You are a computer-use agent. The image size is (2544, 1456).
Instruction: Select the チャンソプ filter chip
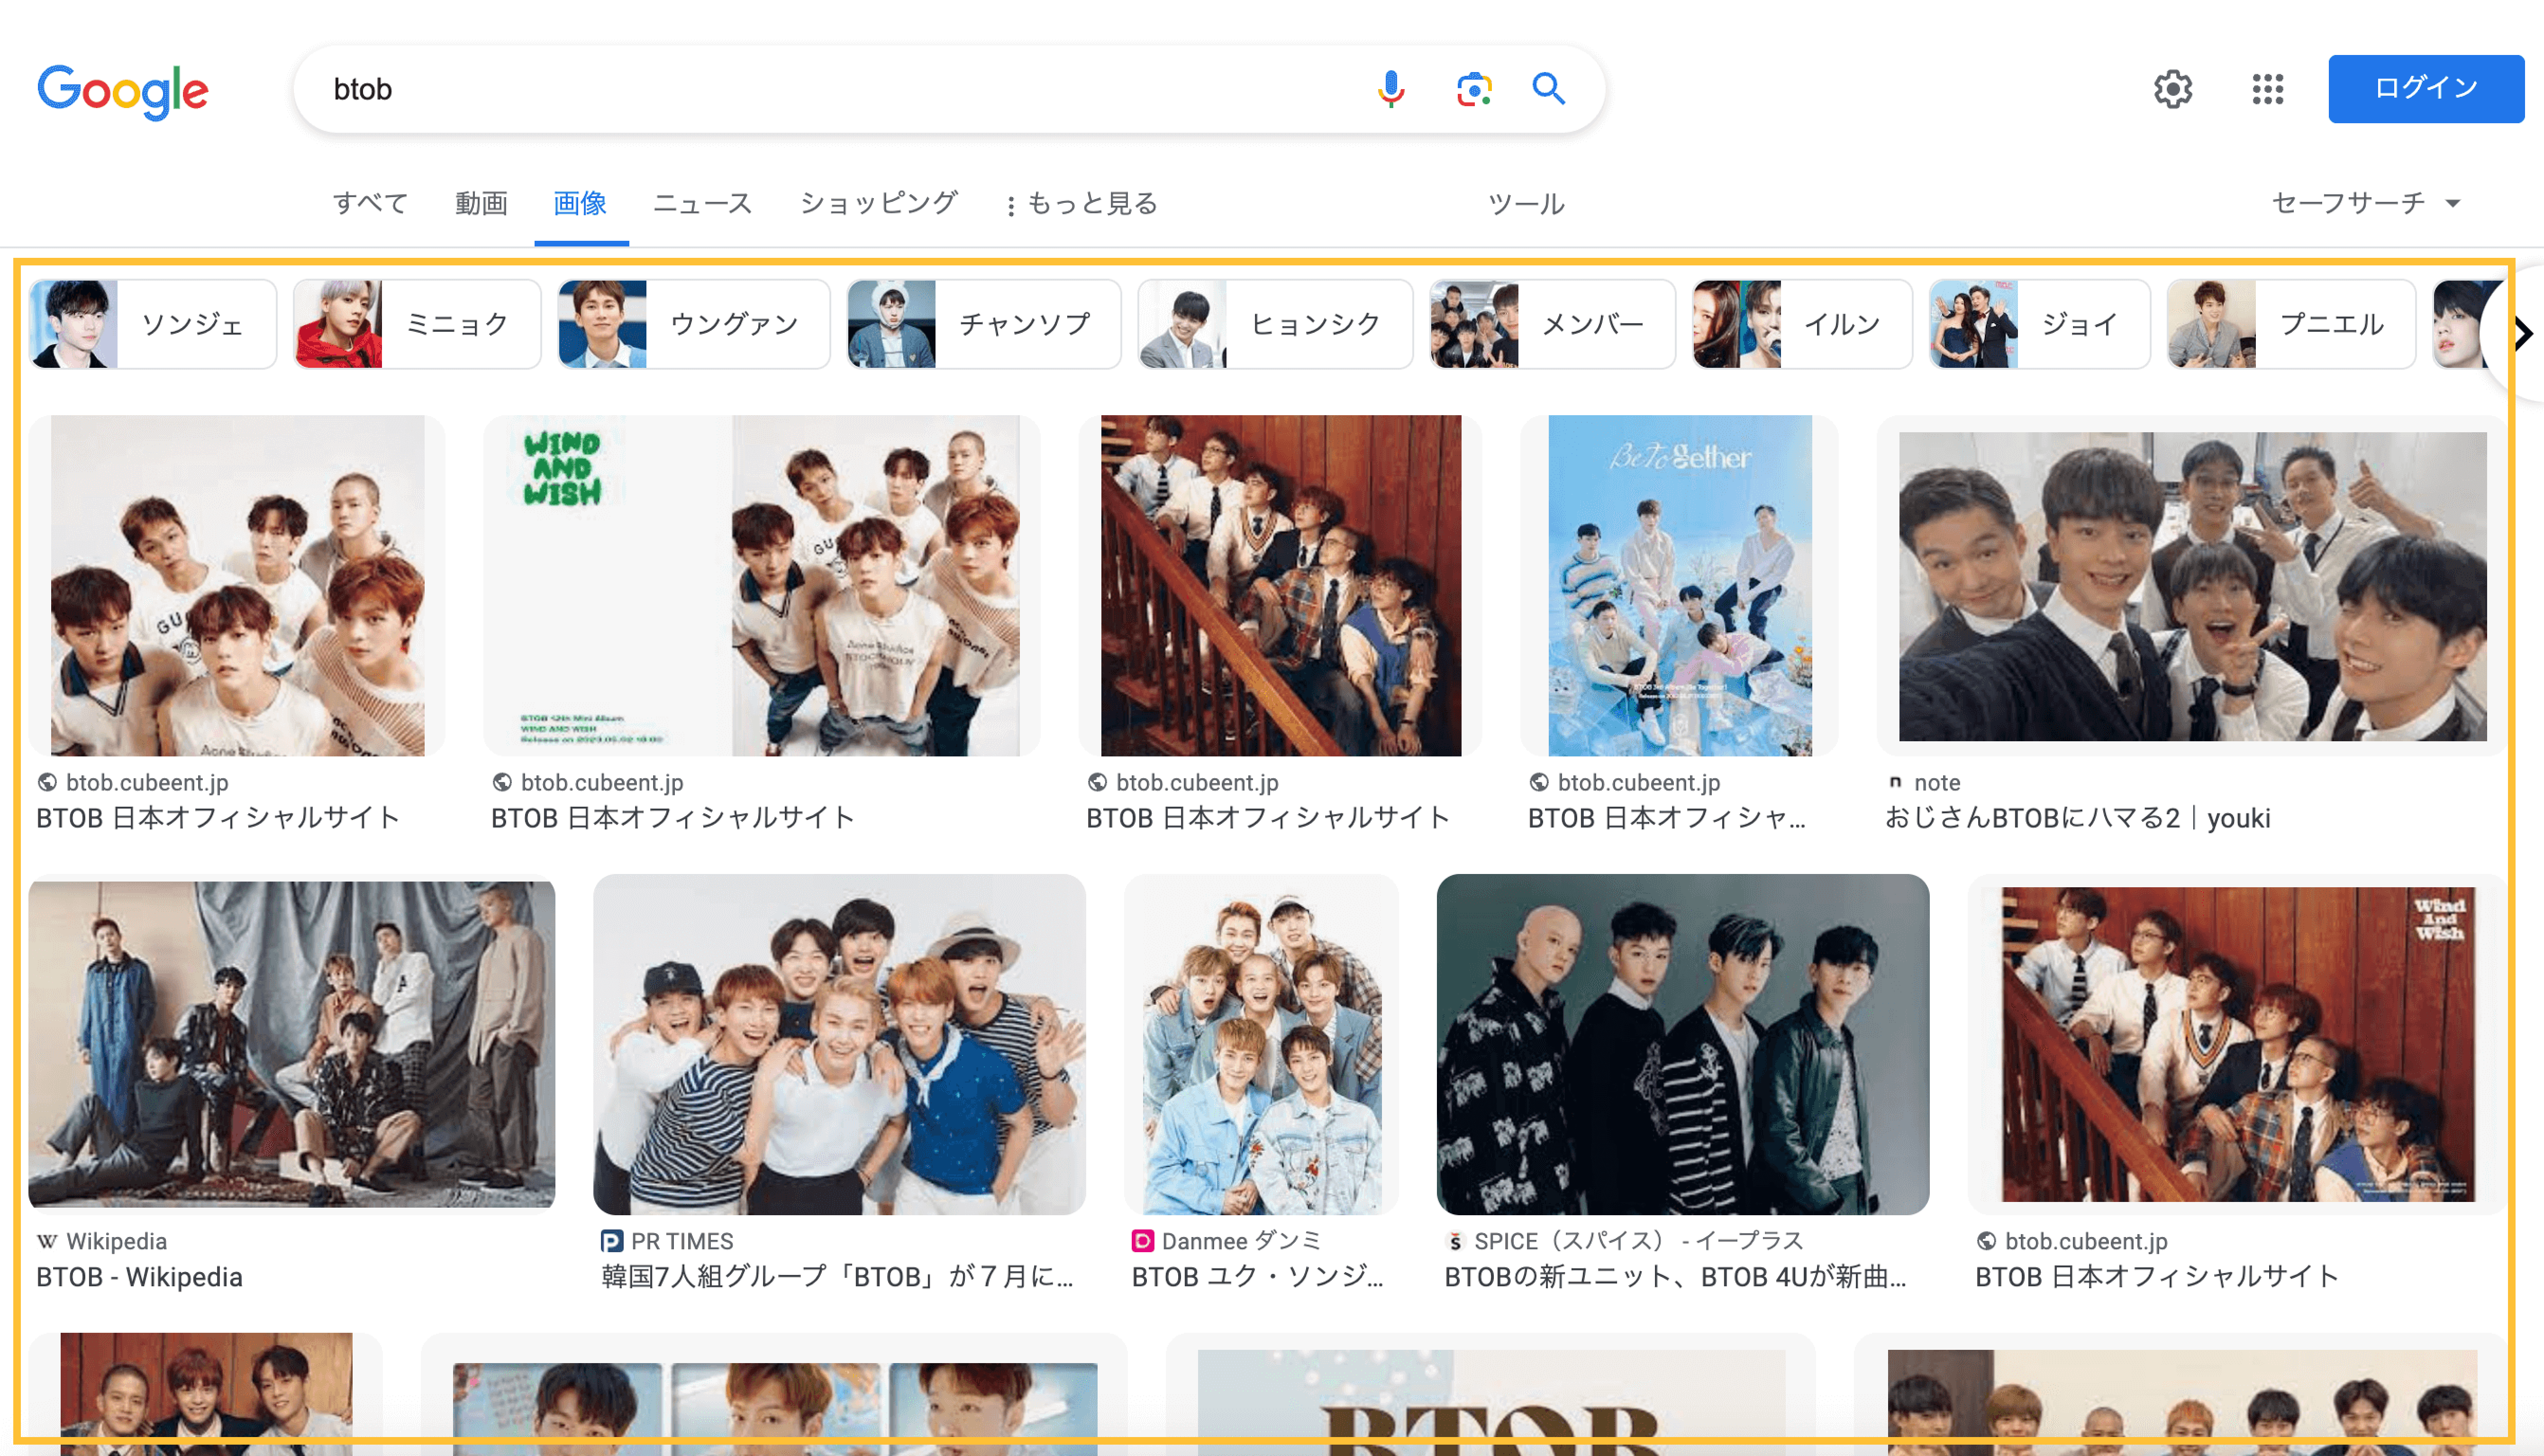click(983, 324)
